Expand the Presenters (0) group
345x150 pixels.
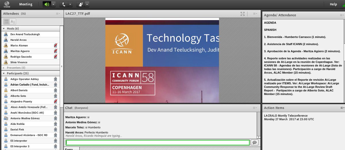click(x=4, y=68)
